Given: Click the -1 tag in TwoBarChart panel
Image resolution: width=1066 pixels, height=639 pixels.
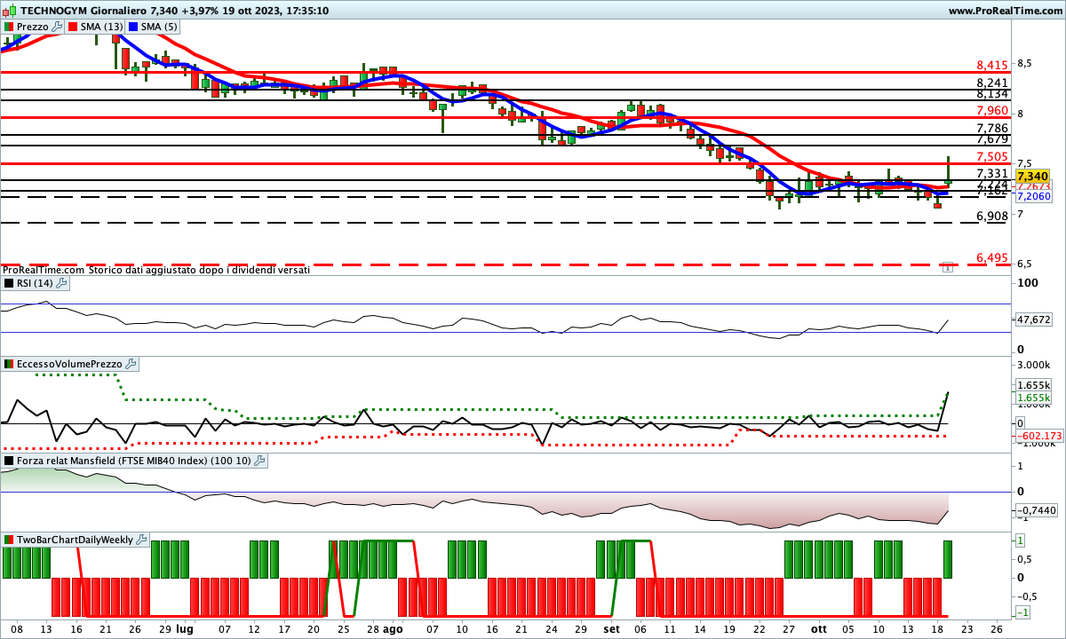Looking at the screenshot, I should pyautogui.click(x=1022, y=613).
